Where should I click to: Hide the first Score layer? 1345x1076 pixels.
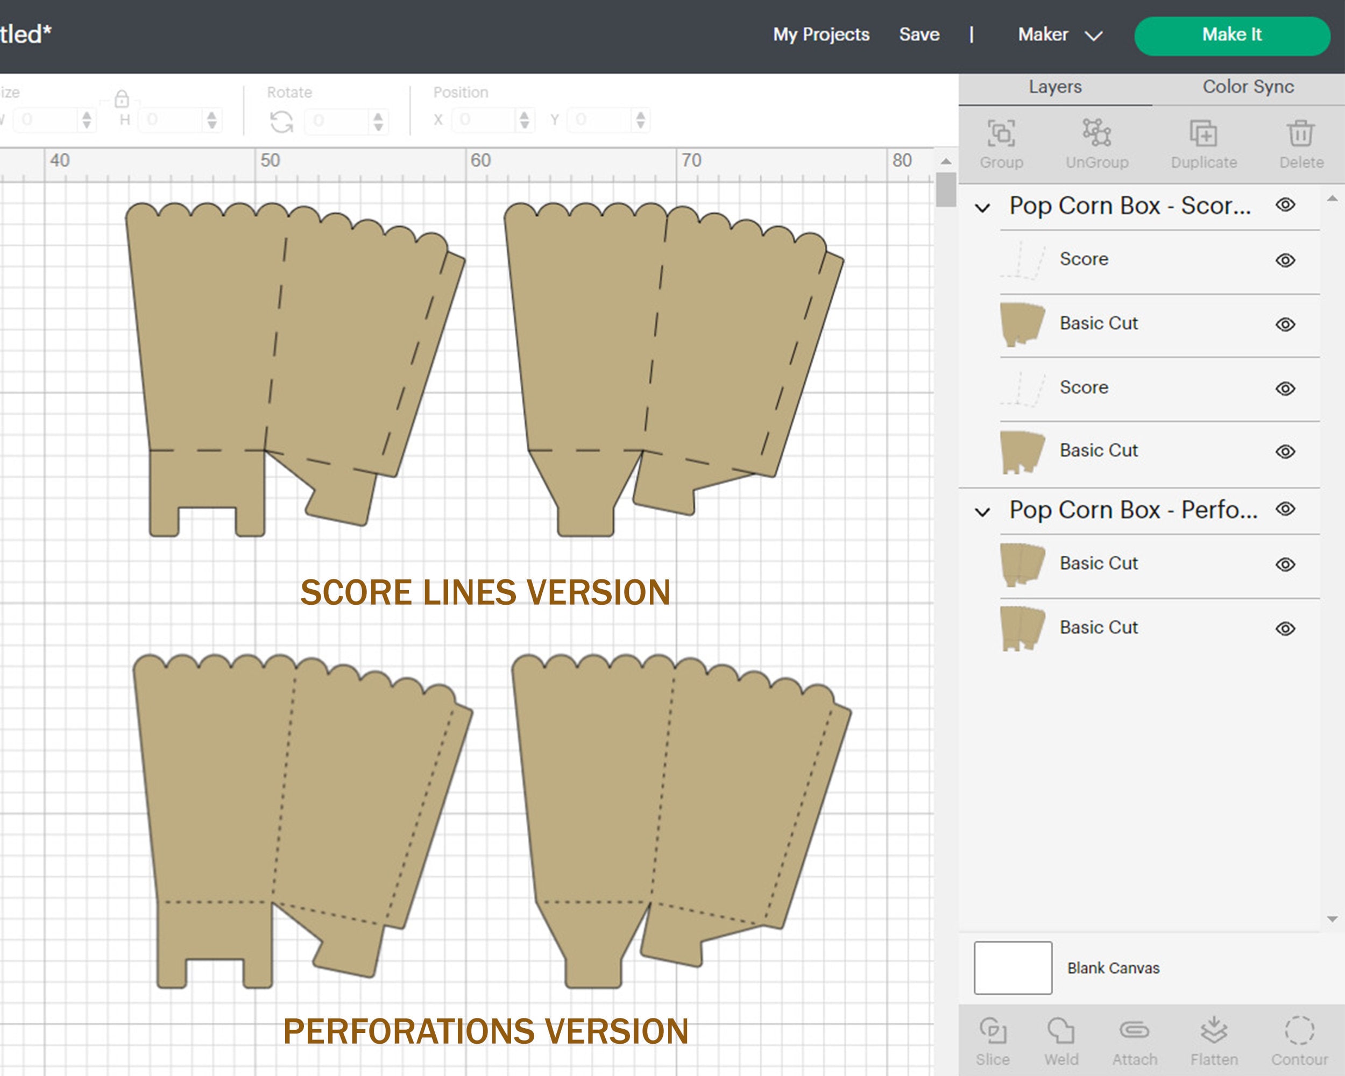pyautogui.click(x=1285, y=259)
